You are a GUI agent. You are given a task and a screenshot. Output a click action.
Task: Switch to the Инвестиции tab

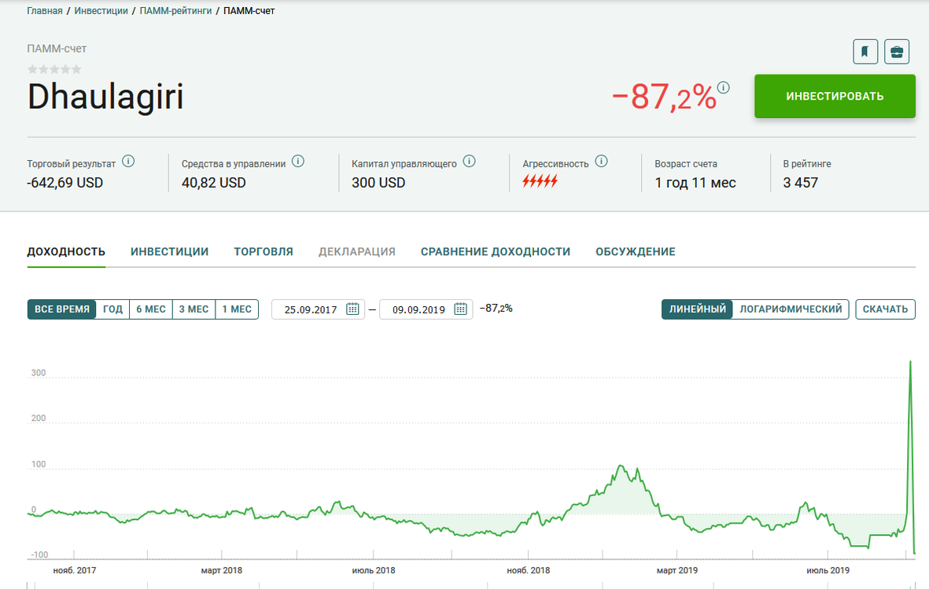[169, 251]
